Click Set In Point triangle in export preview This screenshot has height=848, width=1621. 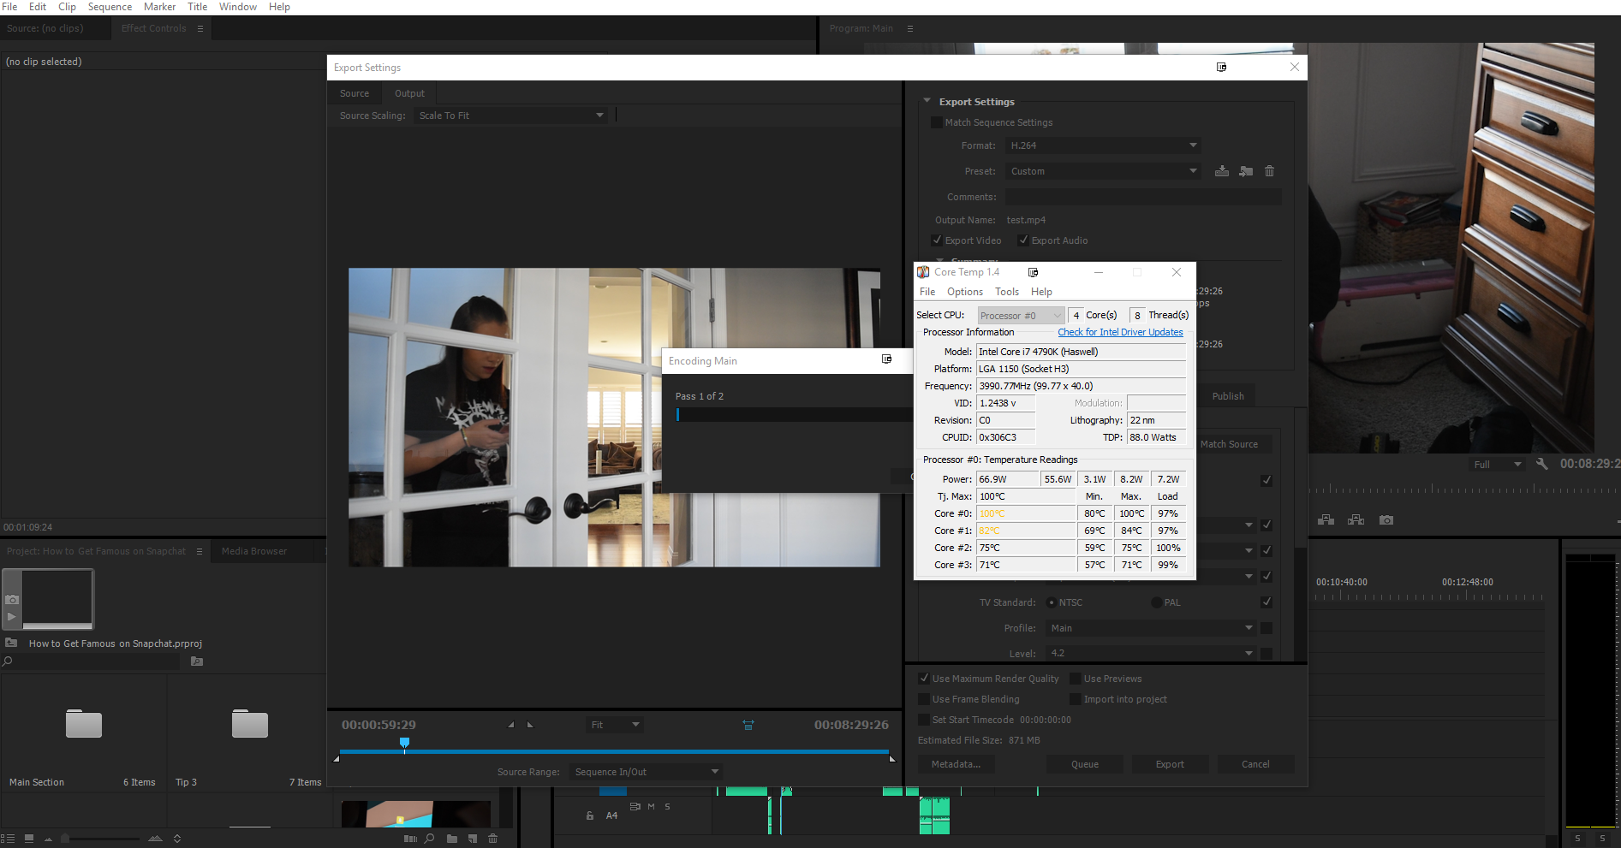click(x=511, y=725)
